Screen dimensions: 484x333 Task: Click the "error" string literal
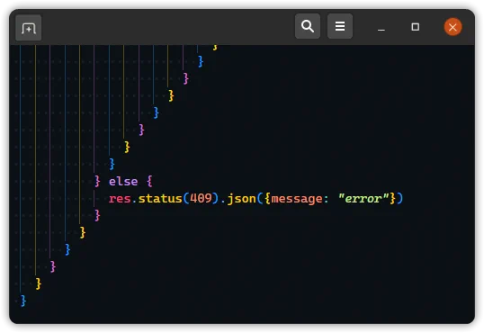tap(363, 198)
